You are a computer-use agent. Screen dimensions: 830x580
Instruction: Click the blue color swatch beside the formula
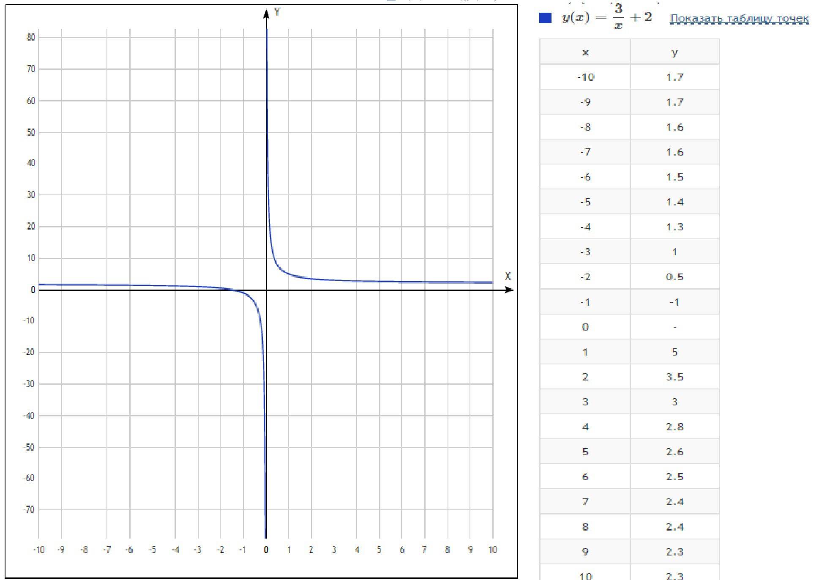545,18
